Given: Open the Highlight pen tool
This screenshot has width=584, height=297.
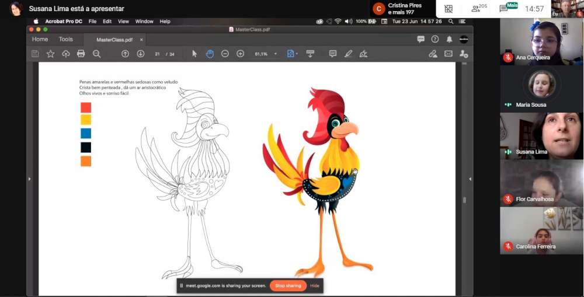Looking at the screenshot, I should click(348, 54).
